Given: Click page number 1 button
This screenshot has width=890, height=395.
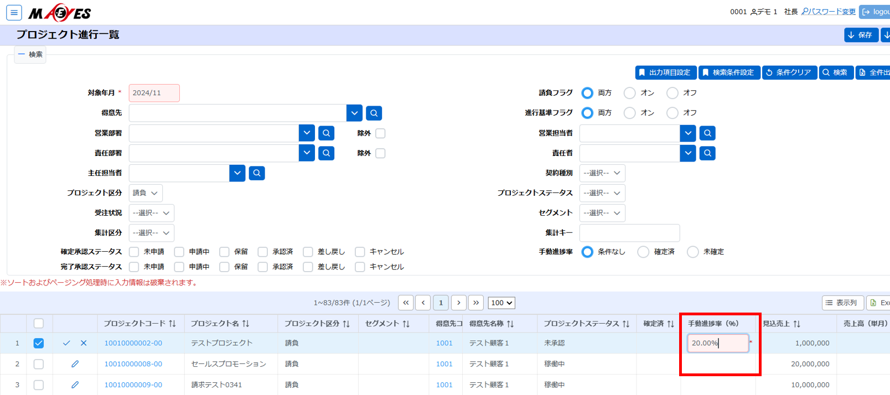Looking at the screenshot, I should click(x=441, y=303).
